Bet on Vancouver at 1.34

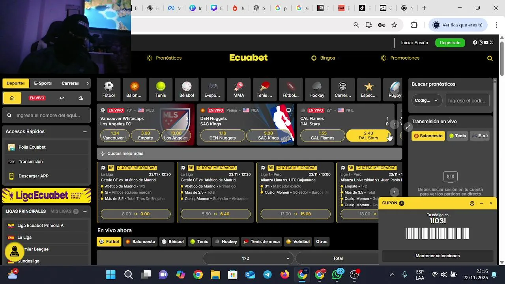point(115,136)
